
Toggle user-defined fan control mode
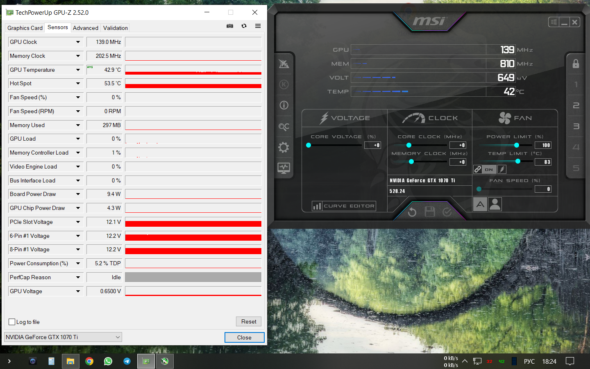(x=495, y=204)
